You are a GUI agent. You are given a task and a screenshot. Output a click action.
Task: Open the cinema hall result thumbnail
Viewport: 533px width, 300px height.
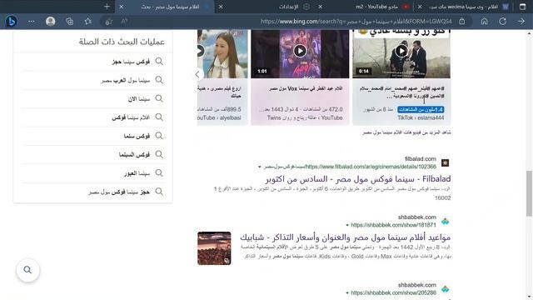pos(214,248)
